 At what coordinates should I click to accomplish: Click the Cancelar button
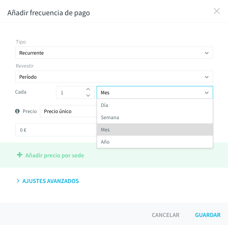point(166,215)
